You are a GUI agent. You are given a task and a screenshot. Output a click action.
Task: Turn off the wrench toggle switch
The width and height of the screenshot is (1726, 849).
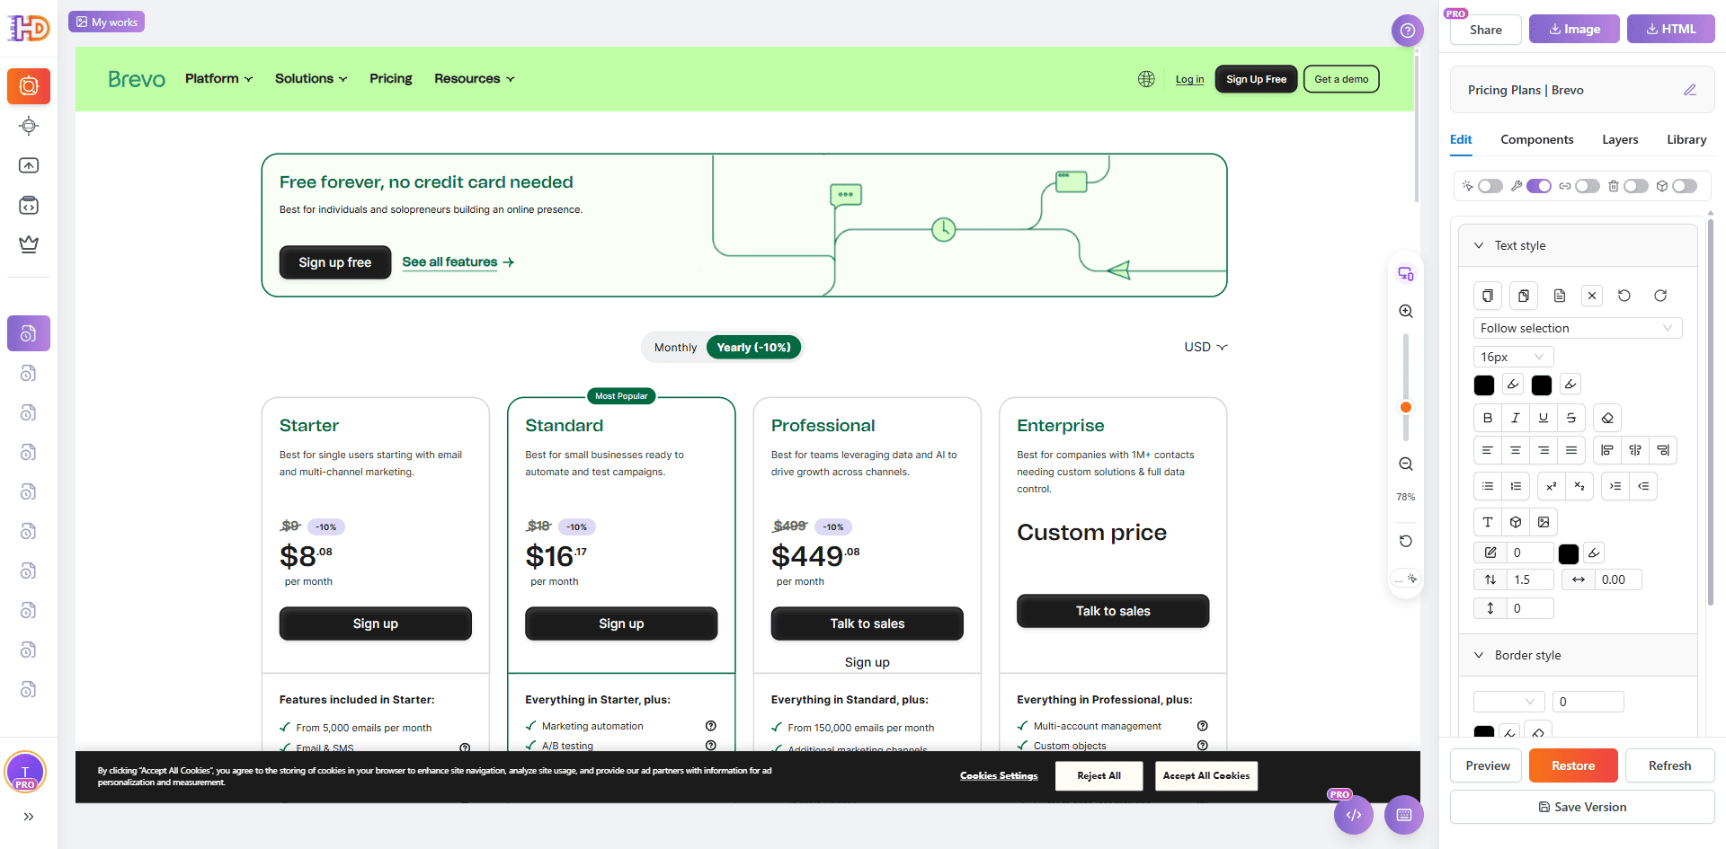1538,186
